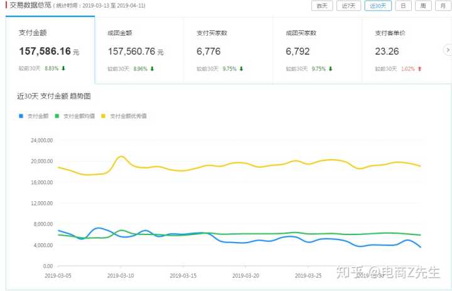Image resolution: width=452 pixels, height=291 pixels.
Task: Switch to the 月 (month) view
Action: click(x=442, y=6)
